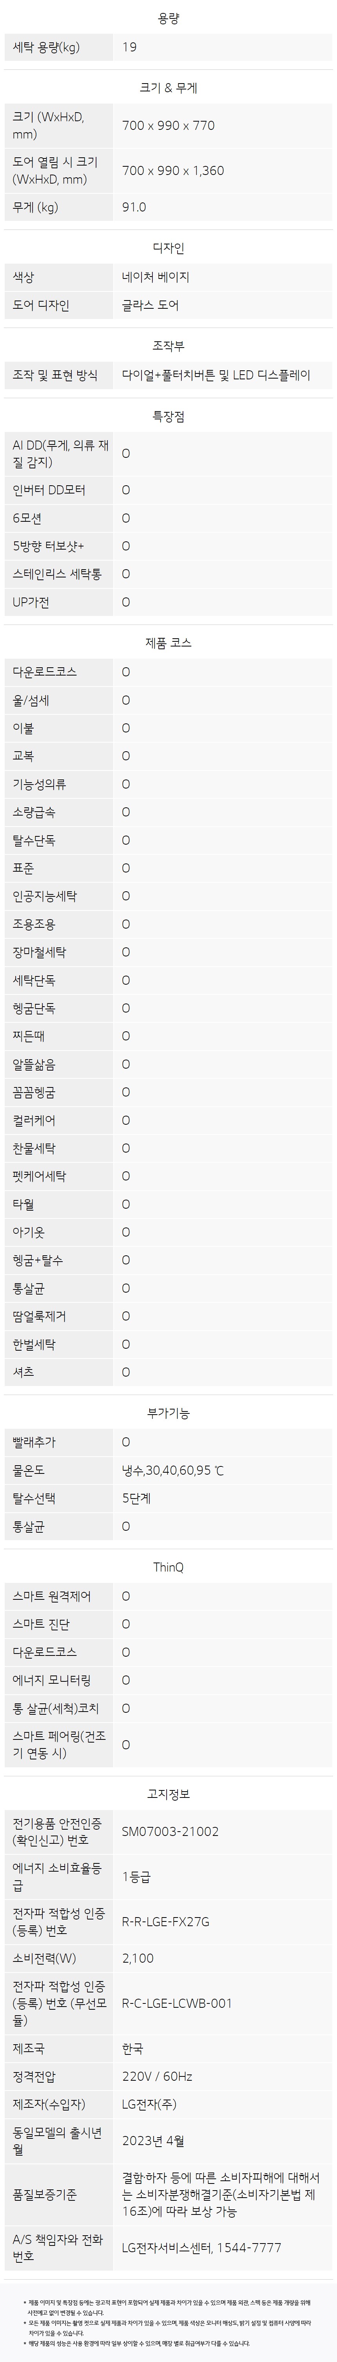Select the ThinQ section header
337x2362 pixels.
[x=168, y=1568]
